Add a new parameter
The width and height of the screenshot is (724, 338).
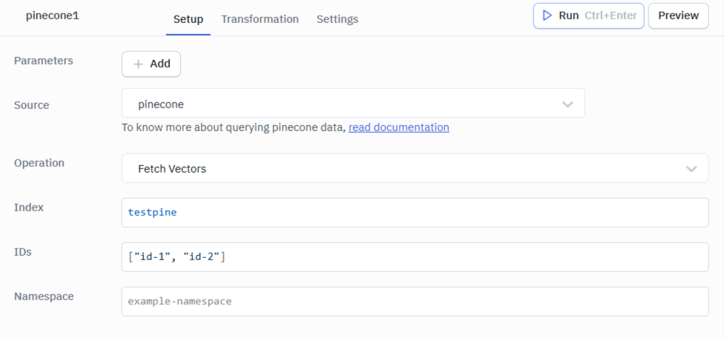pos(151,64)
